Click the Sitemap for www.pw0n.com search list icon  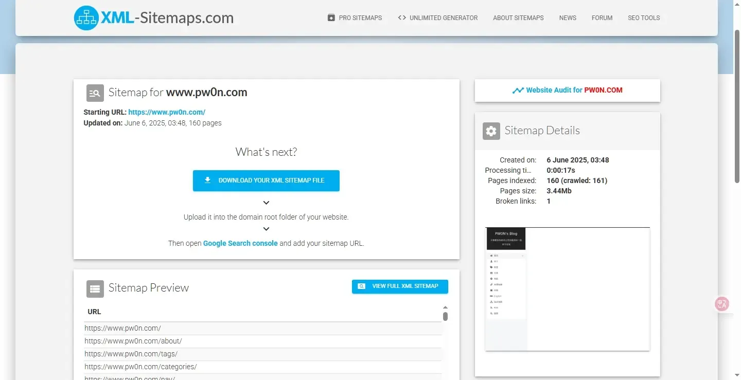(95, 93)
